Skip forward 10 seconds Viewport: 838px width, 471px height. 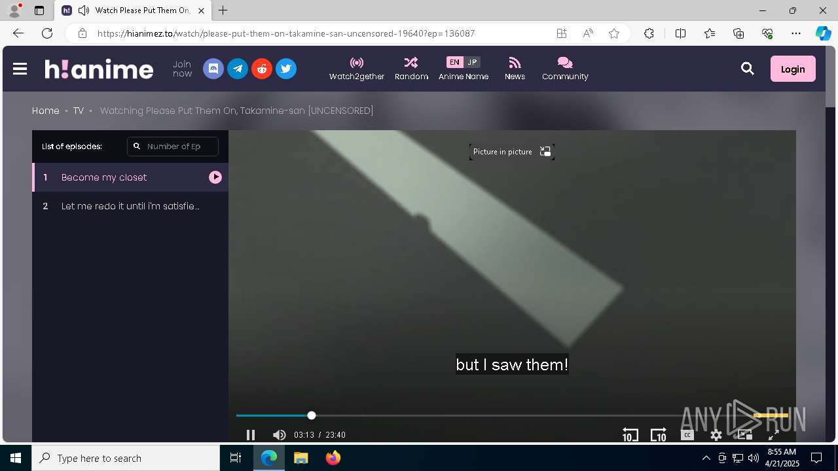click(658, 435)
